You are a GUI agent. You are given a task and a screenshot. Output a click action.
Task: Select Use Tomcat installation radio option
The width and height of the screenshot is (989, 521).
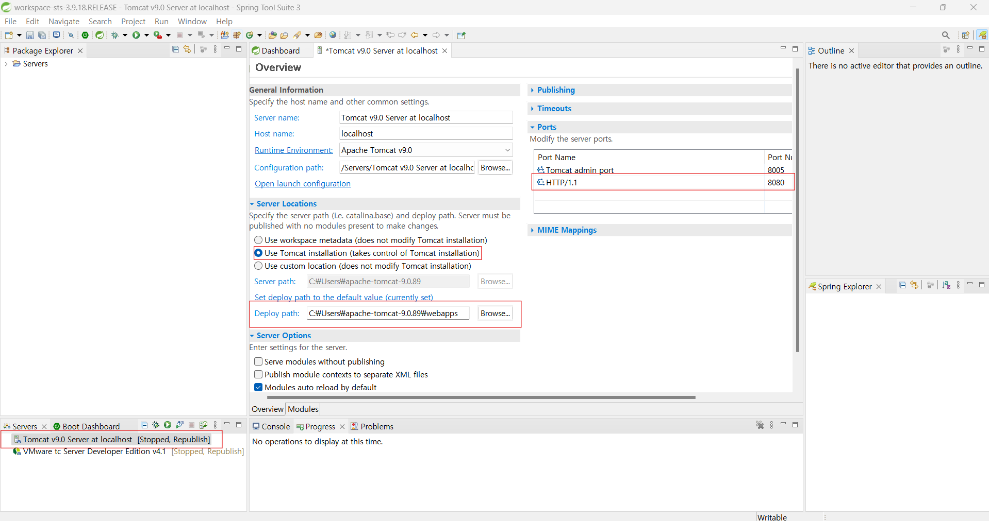point(258,253)
